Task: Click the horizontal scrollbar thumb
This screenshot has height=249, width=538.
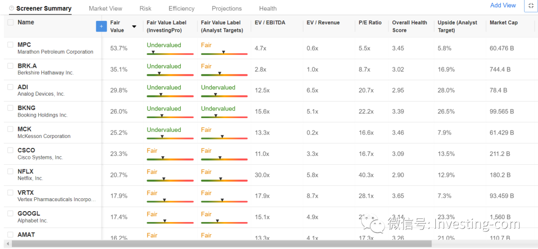Action: coord(222,244)
